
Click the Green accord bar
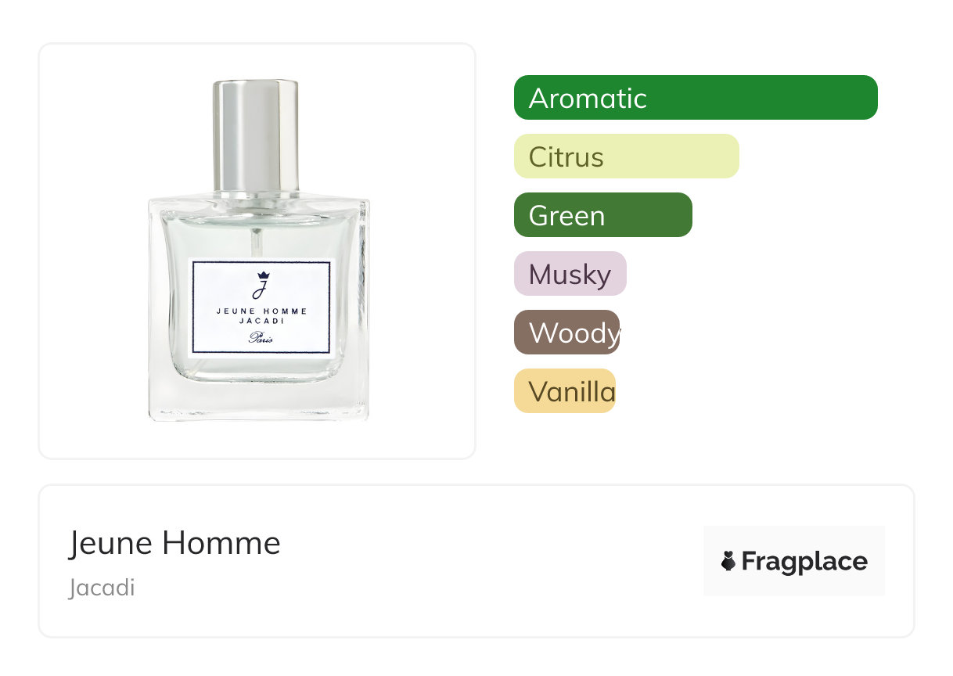point(603,215)
